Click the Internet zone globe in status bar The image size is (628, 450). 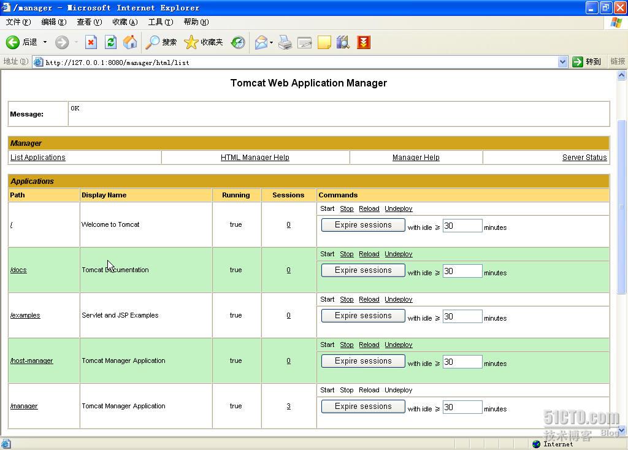click(536, 444)
